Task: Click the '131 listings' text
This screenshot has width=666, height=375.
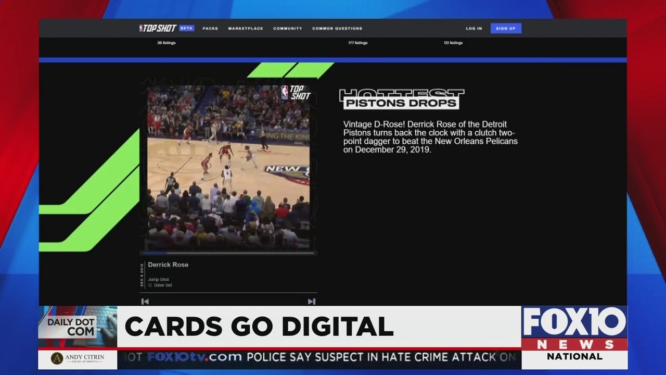Action: tap(453, 43)
